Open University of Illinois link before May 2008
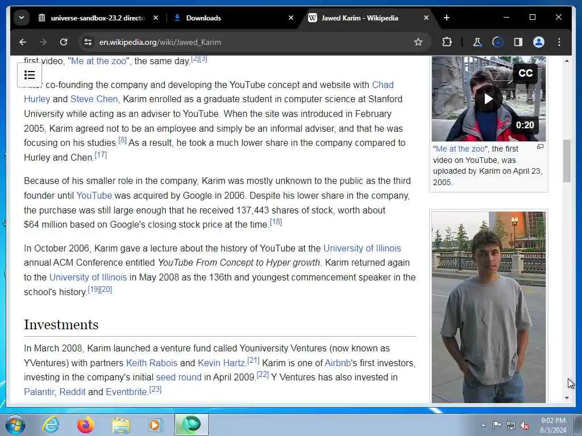This screenshot has width=582, height=436. click(x=88, y=277)
